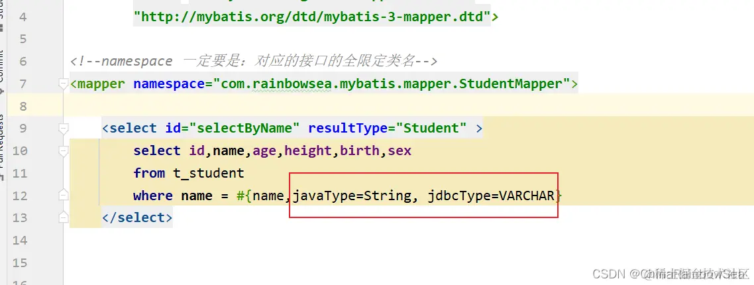This screenshot has width=754, height=285.
Task: Click the height column in the select statement
Action: point(307,151)
